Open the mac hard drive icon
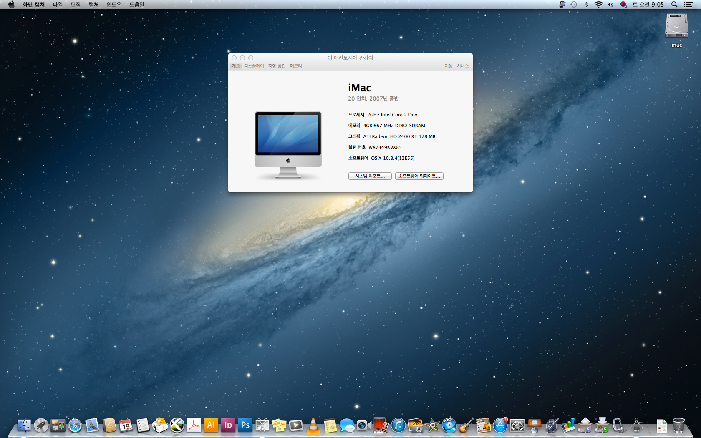The width and height of the screenshot is (701, 438). 676,26
